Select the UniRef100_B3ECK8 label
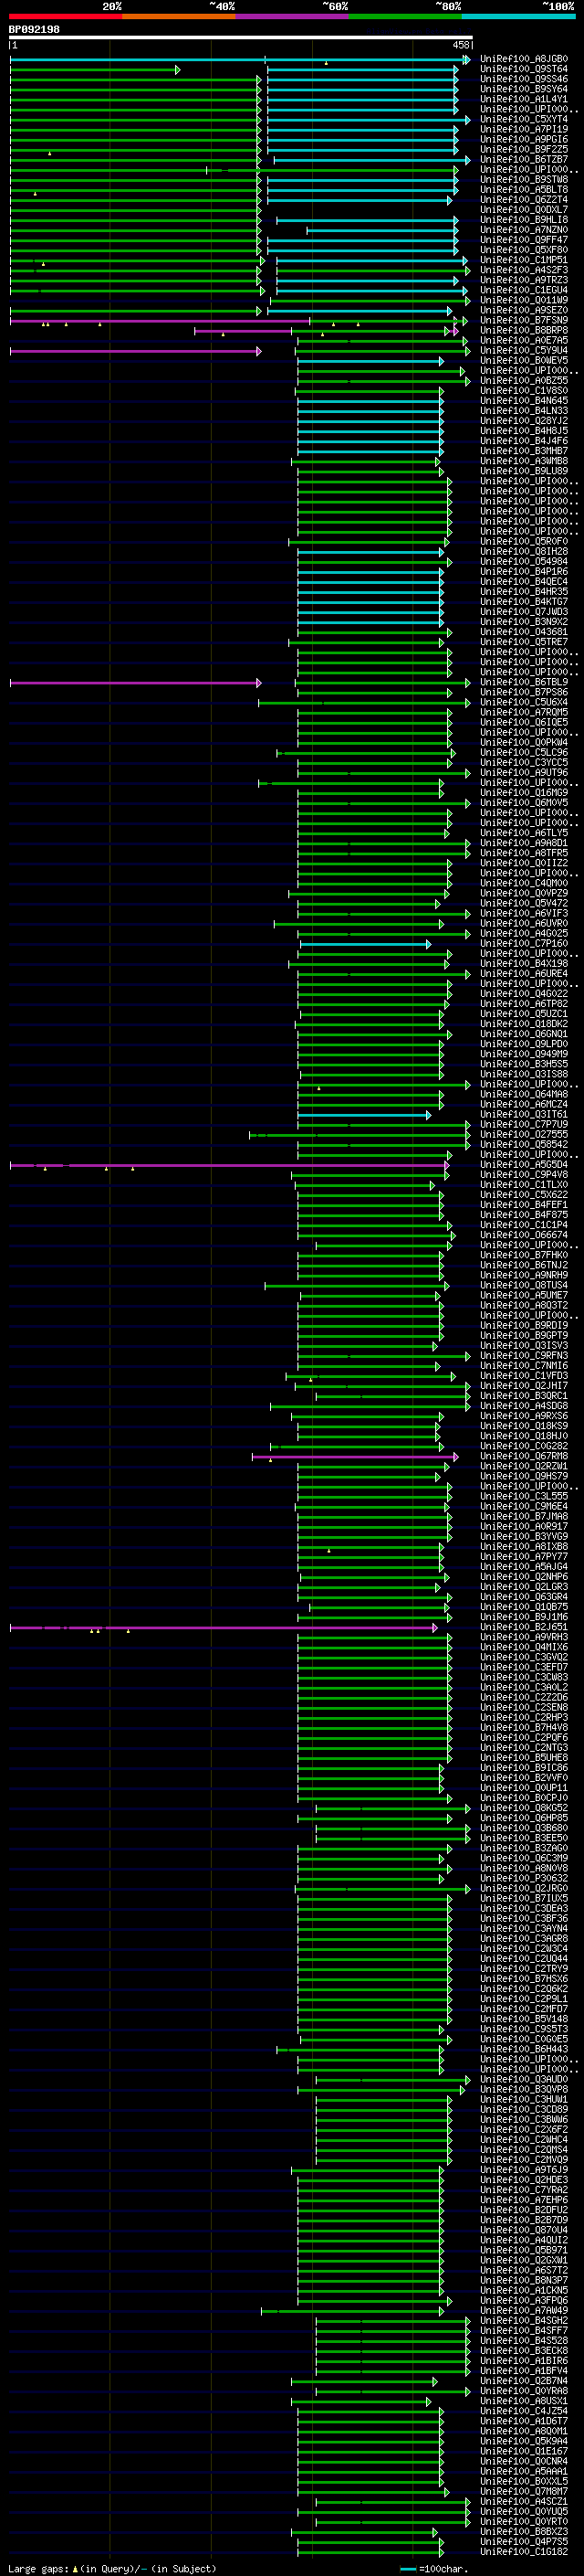Image resolution: width=584 pixels, height=2576 pixels. (524, 2351)
